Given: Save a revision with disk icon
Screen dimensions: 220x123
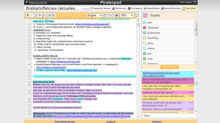Looking at the screenshot, I should (x=116, y=15).
